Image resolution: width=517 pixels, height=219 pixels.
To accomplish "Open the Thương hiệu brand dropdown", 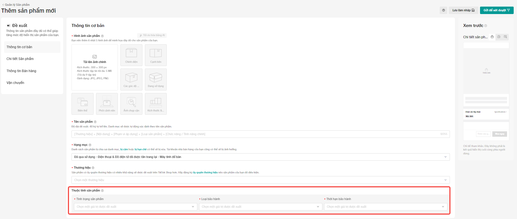I will tap(261, 180).
